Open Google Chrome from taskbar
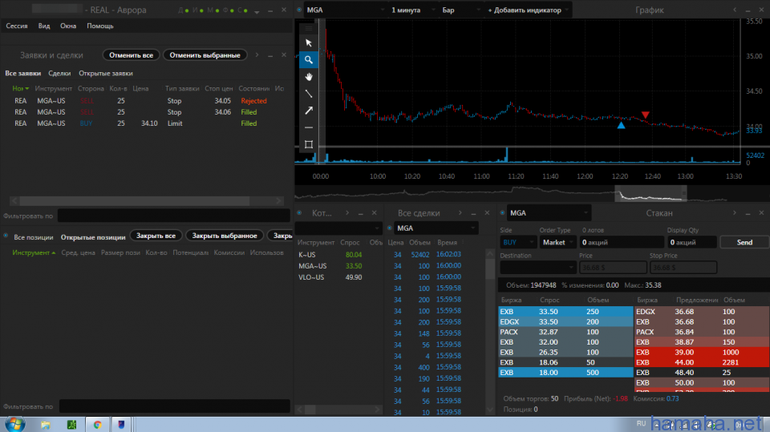Viewport: 770px width, 432px height. pyautogui.click(x=97, y=425)
